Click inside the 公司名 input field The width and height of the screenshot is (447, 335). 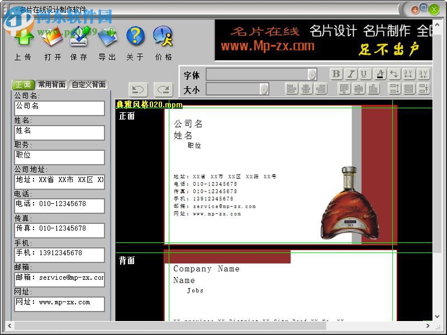pos(59,108)
